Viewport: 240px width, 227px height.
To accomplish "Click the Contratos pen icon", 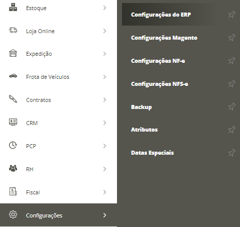I will 13,99.
